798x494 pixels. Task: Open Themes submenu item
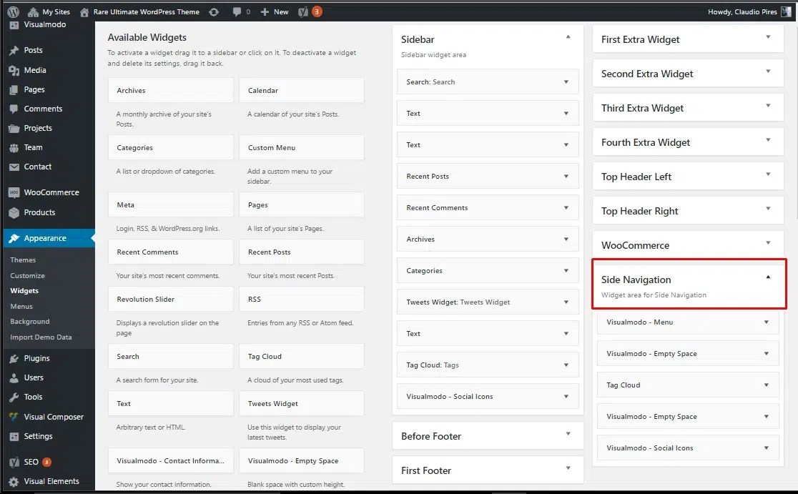23,260
